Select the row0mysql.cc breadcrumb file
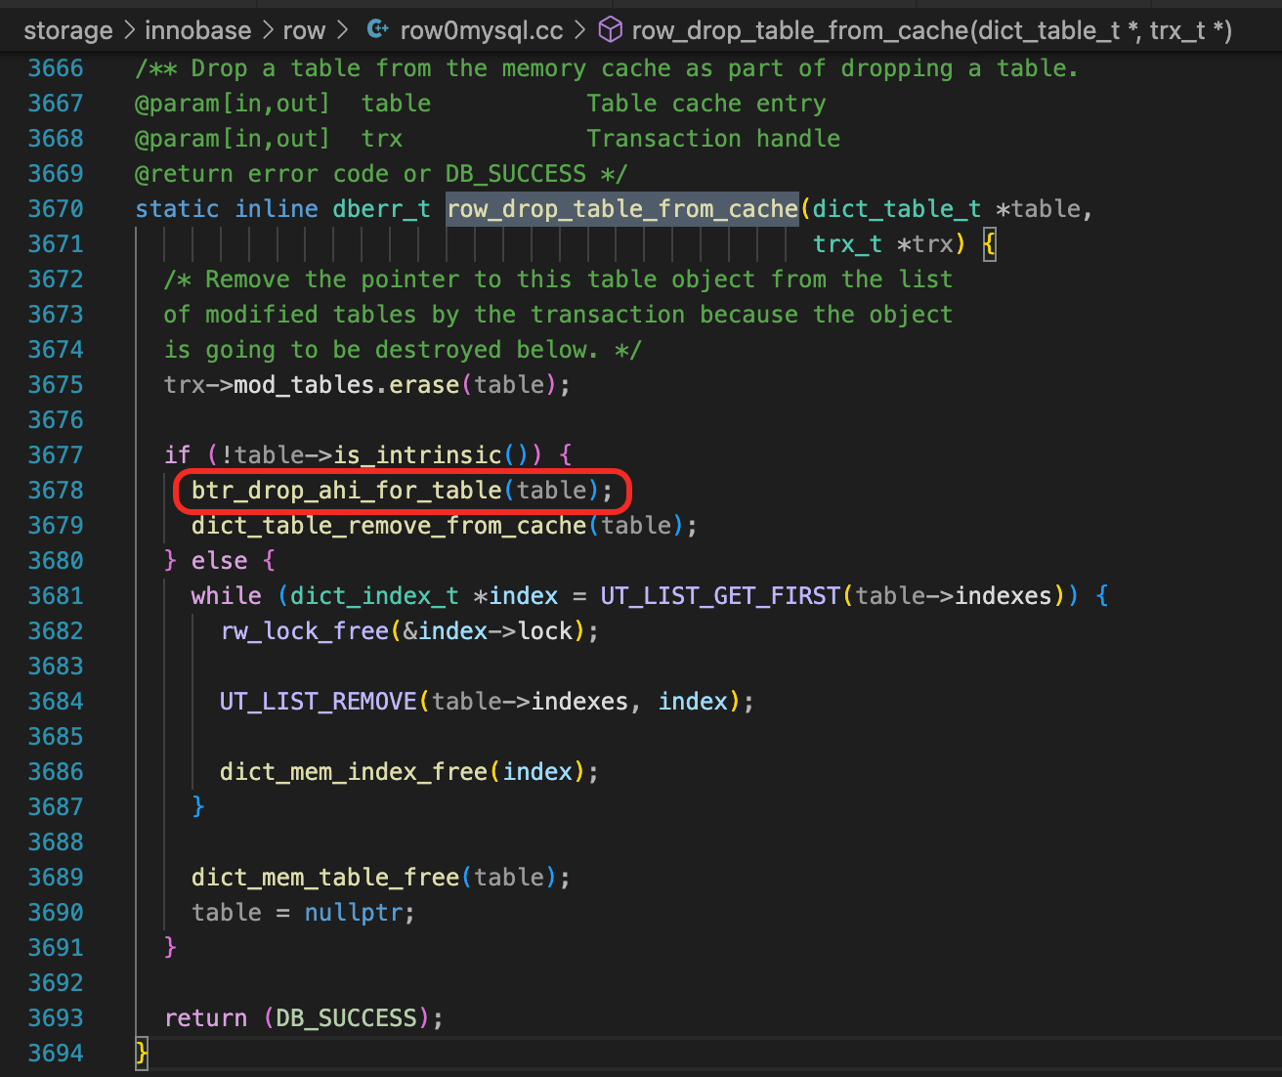The width and height of the screenshot is (1282, 1077). click(481, 30)
